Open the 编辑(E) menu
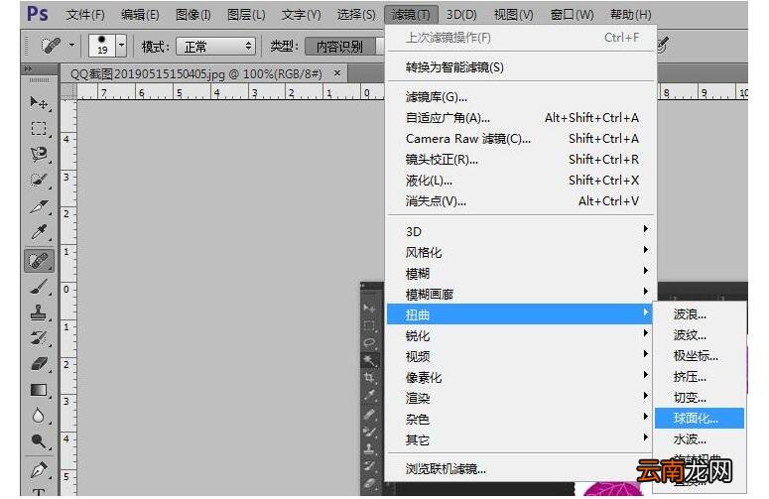The height and width of the screenshot is (499, 769). pos(140,15)
